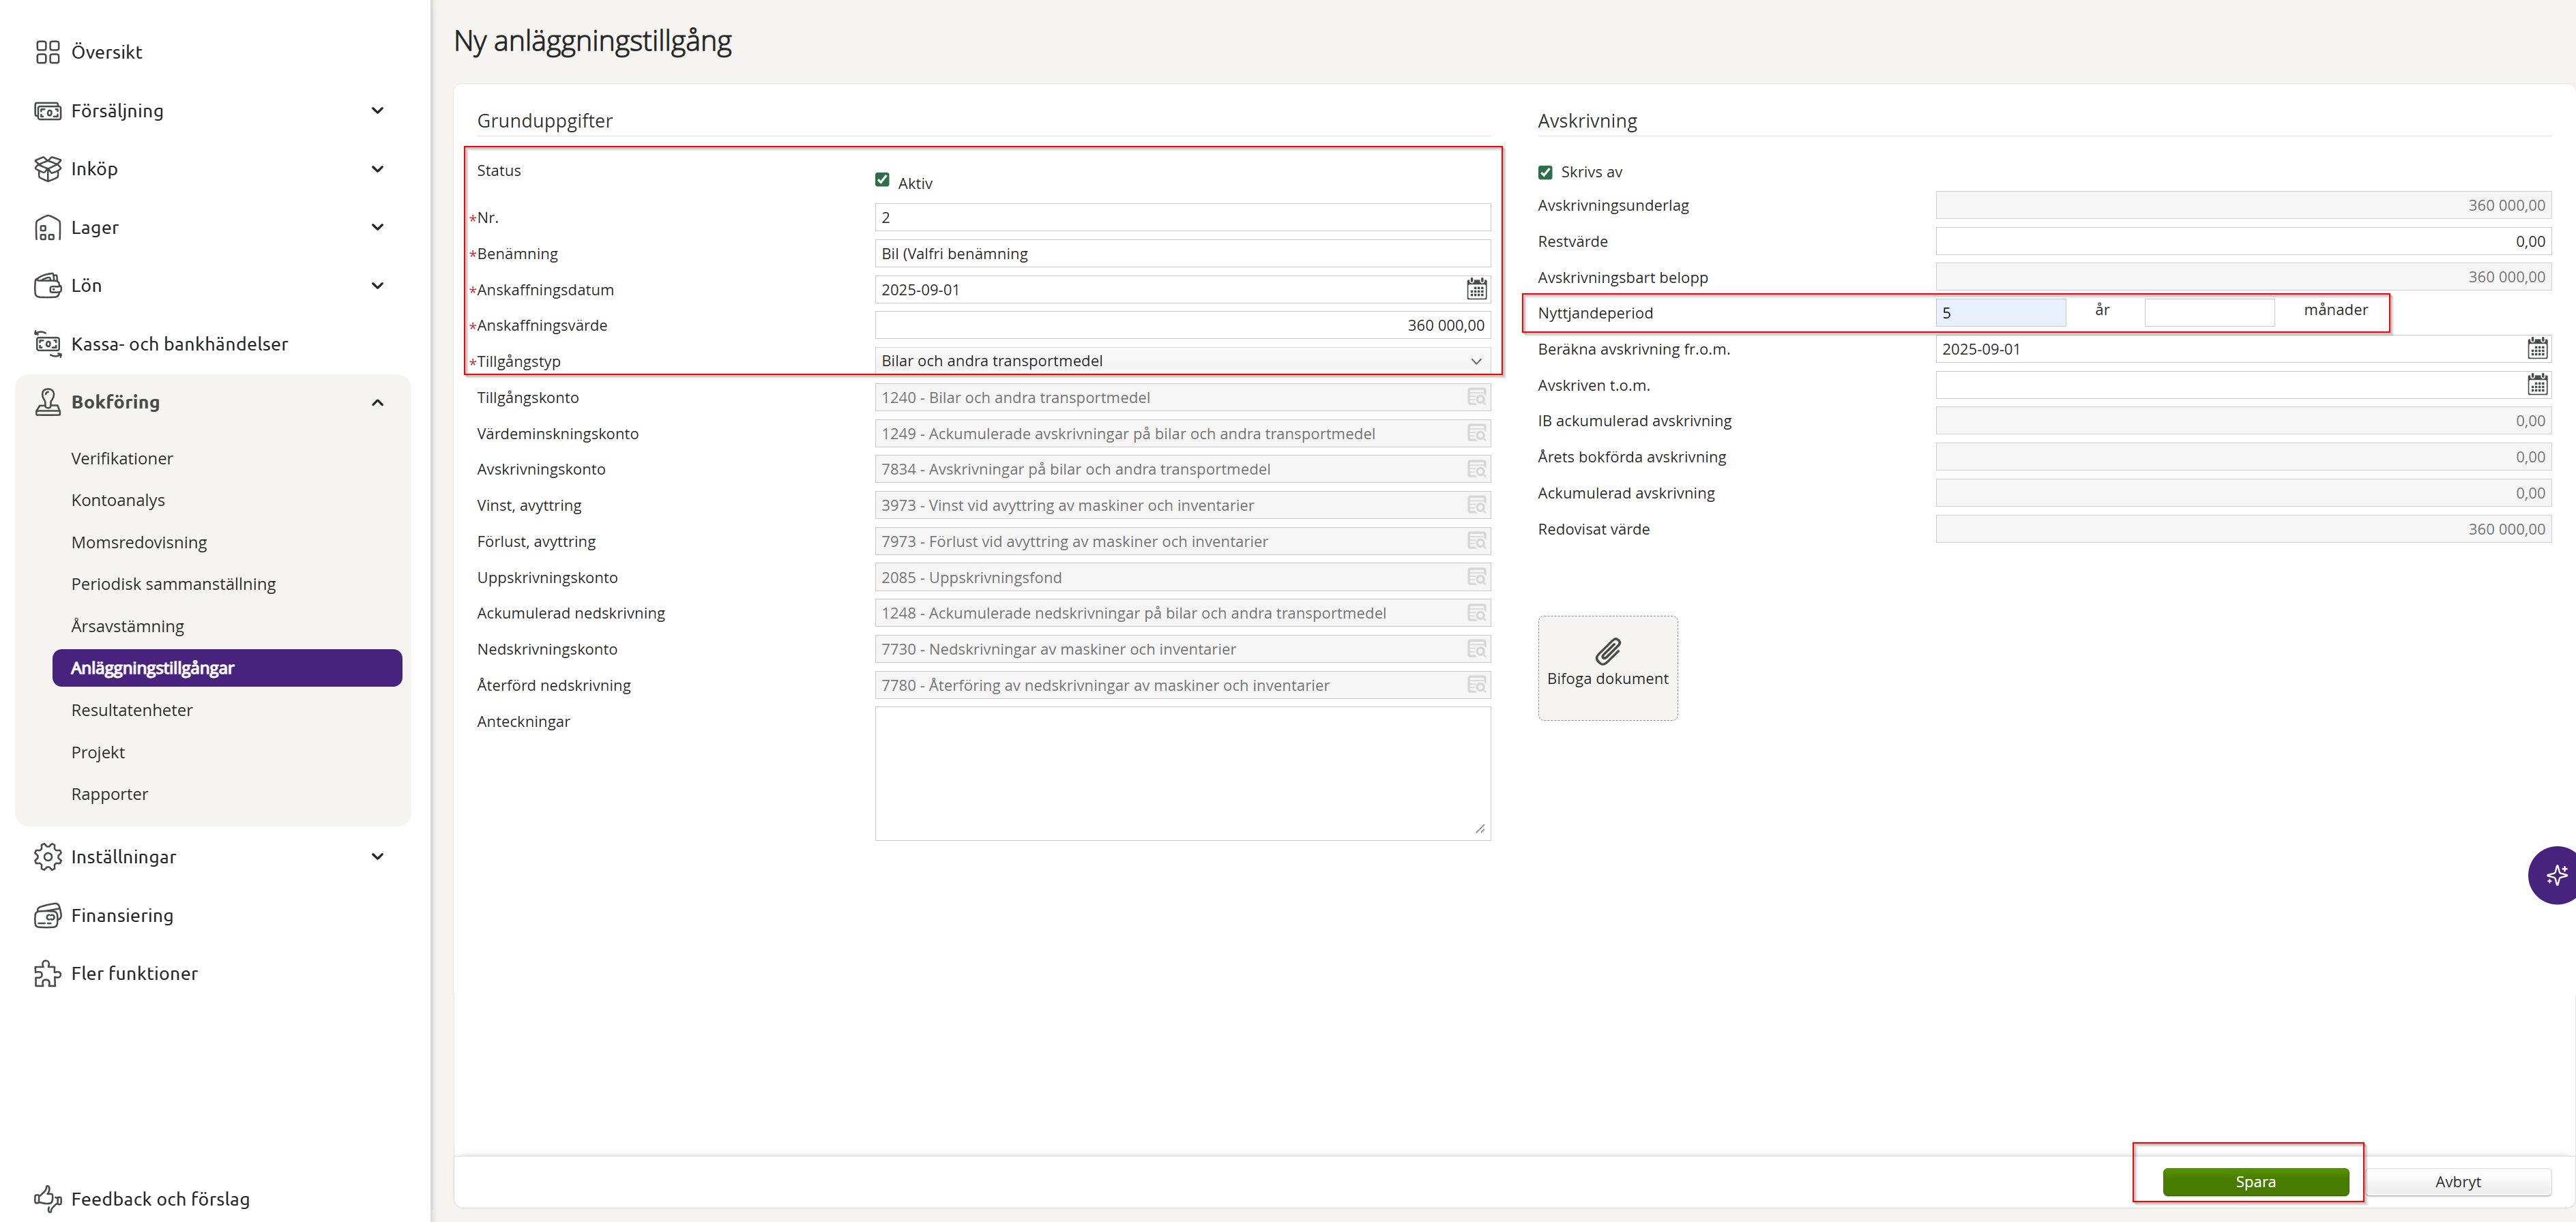Image resolution: width=2576 pixels, height=1222 pixels.
Task: Click the Nyttjandeperiod månader input field
Action: [2208, 313]
